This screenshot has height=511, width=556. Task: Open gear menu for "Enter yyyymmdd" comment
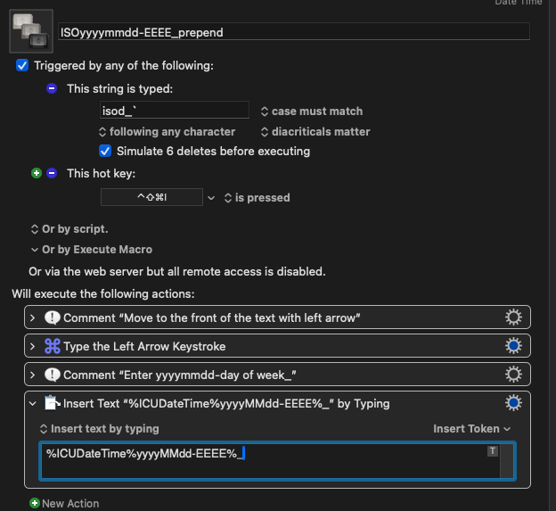tap(513, 375)
